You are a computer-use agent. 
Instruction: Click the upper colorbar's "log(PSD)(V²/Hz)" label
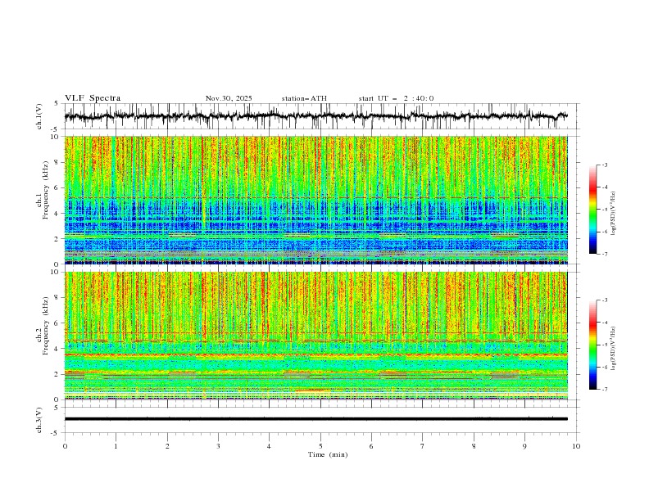[x=615, y=214]
